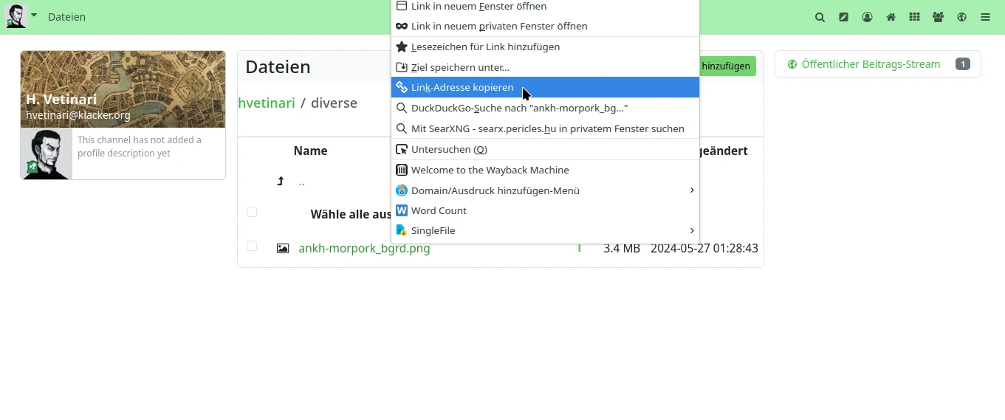Go to the home icon in navbar
Image resolution: width=1005 pixels, height=420 pixels.
click(x=891, y=17)
